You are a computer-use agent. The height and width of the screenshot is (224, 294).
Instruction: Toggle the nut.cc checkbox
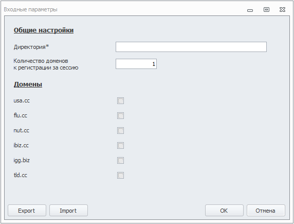click(120, 130)
